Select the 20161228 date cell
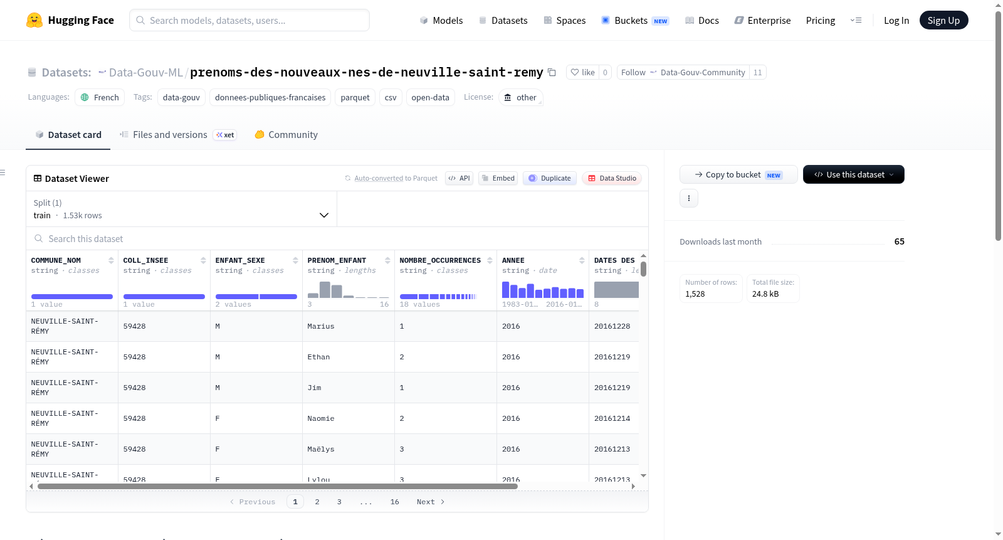Viewport: 1003px width, 540px height. [614, 326]
